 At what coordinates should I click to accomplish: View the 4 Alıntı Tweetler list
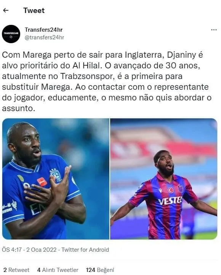coord(58,270)
